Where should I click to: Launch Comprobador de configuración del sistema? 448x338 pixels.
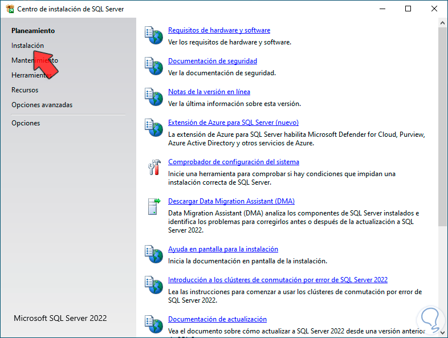[234, 162]
